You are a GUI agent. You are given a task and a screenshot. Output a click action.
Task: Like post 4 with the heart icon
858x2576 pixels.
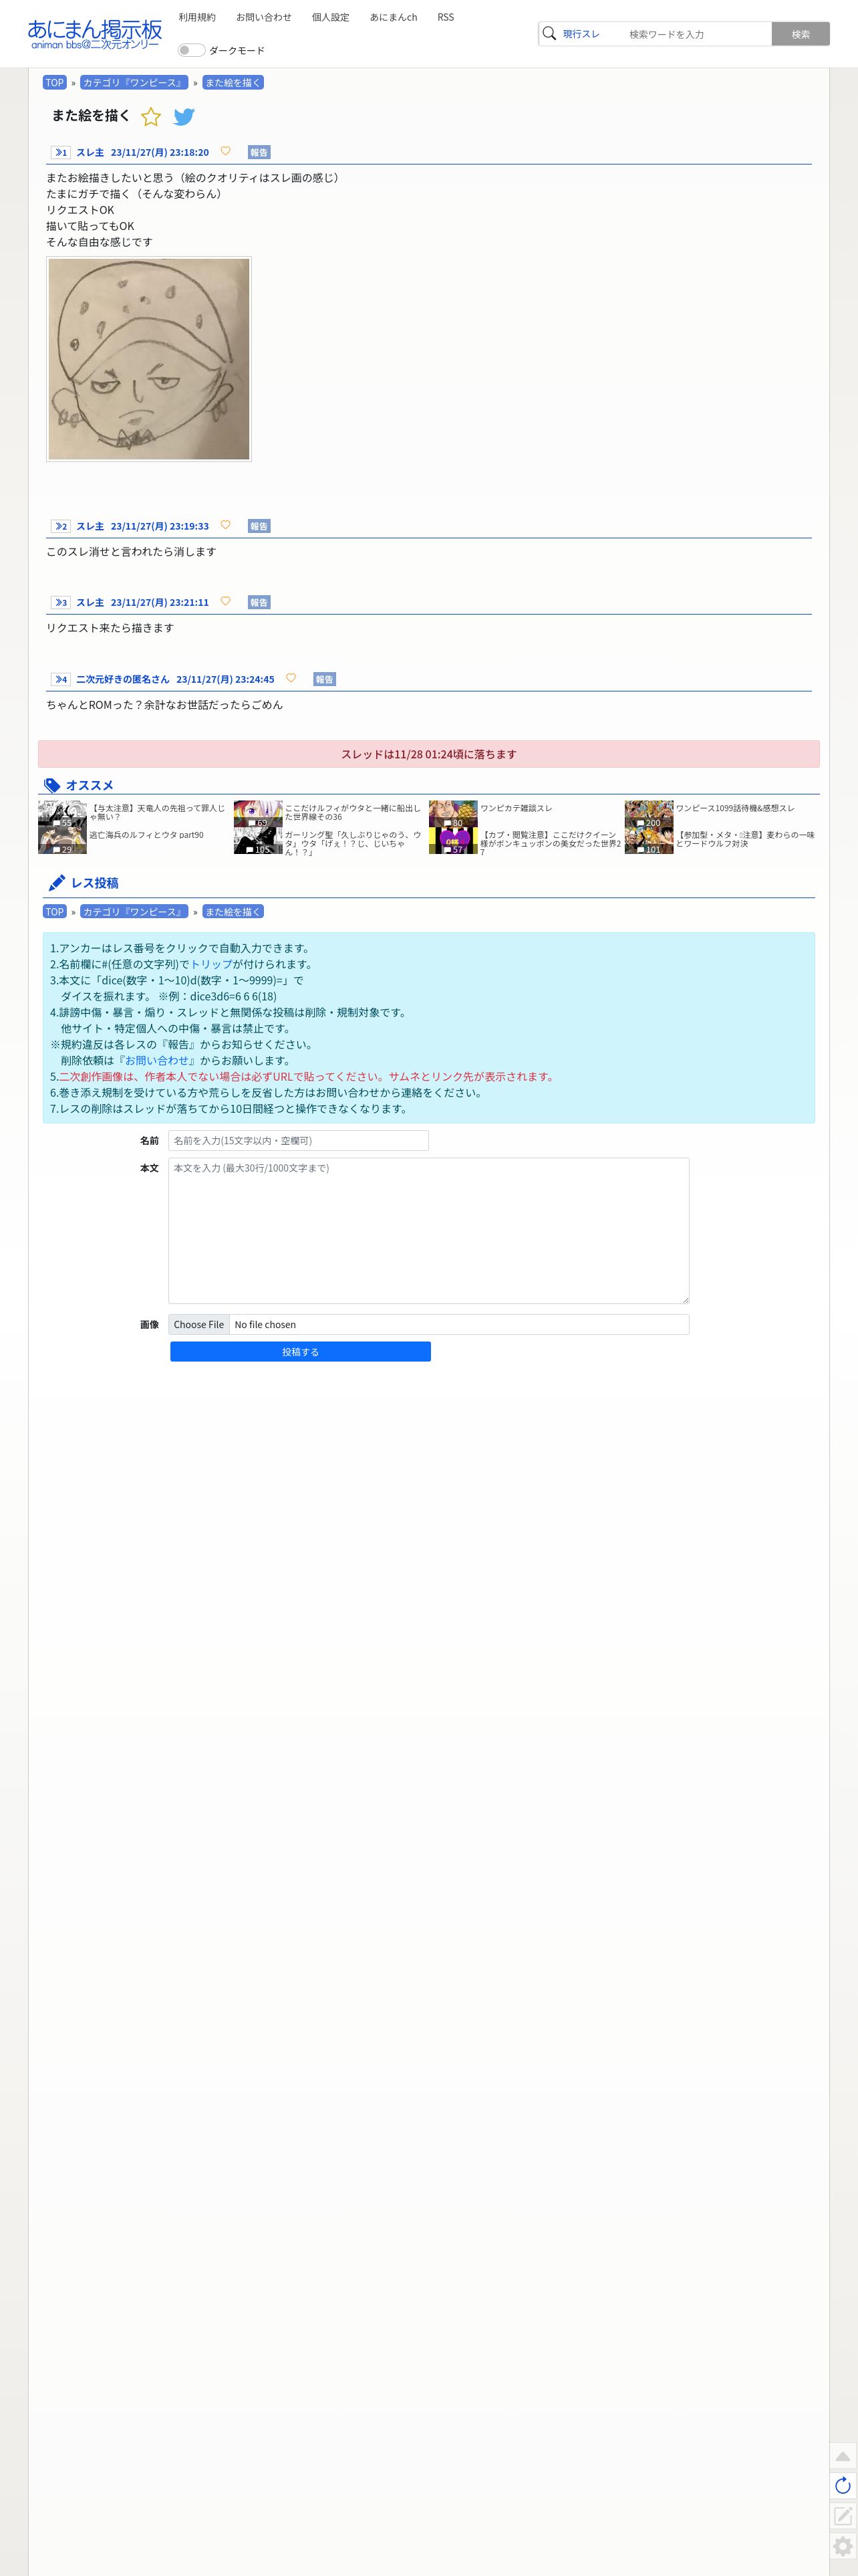pos(291,678)
